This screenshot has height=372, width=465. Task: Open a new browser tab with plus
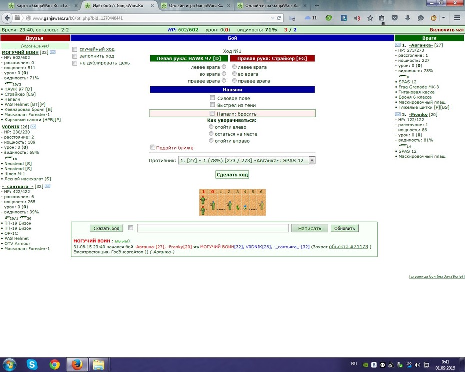[317, 5]
